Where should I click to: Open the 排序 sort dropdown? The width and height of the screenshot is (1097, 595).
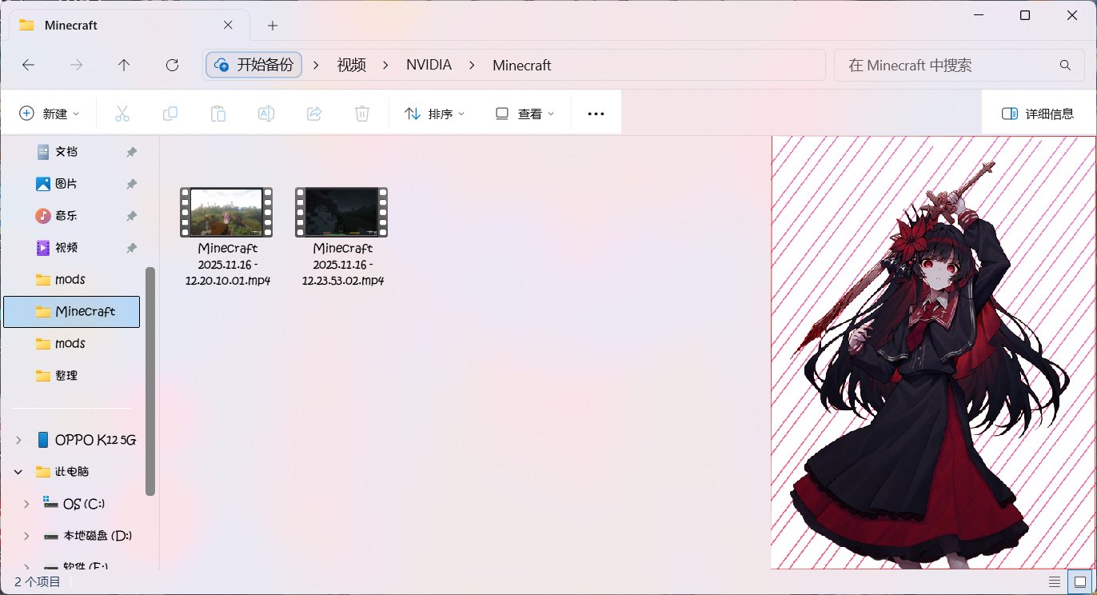pyautogui.click(x=435, y=114)
